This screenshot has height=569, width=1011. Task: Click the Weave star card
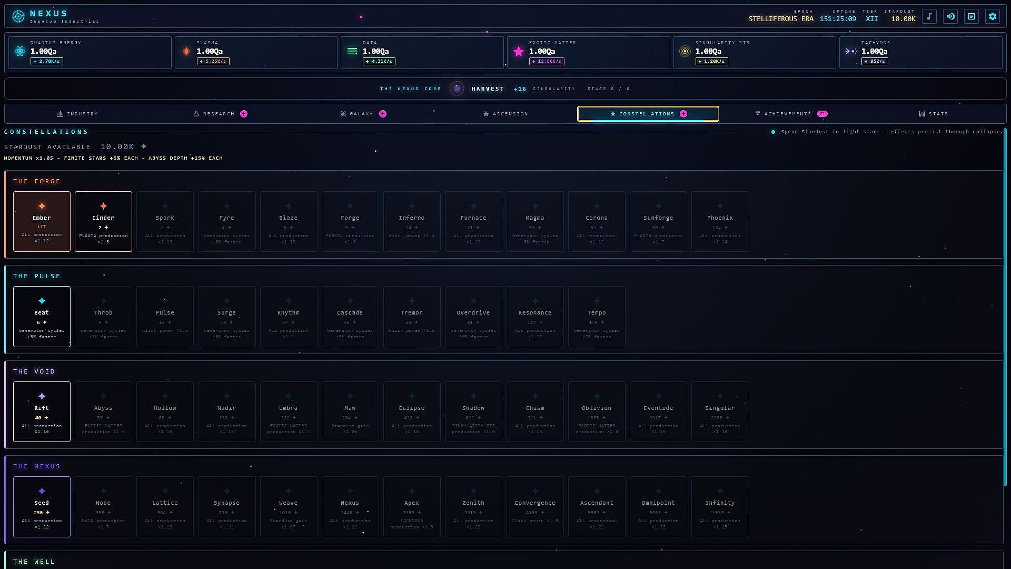click(288, 507)
